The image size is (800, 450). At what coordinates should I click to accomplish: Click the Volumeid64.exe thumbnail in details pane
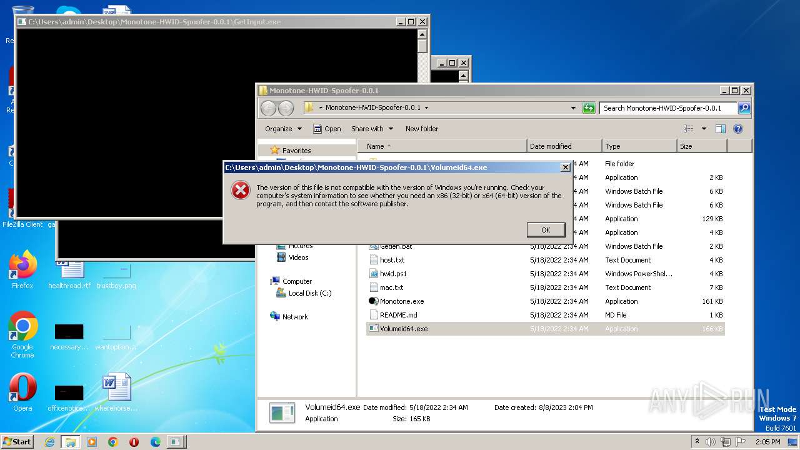click(282, 412)
